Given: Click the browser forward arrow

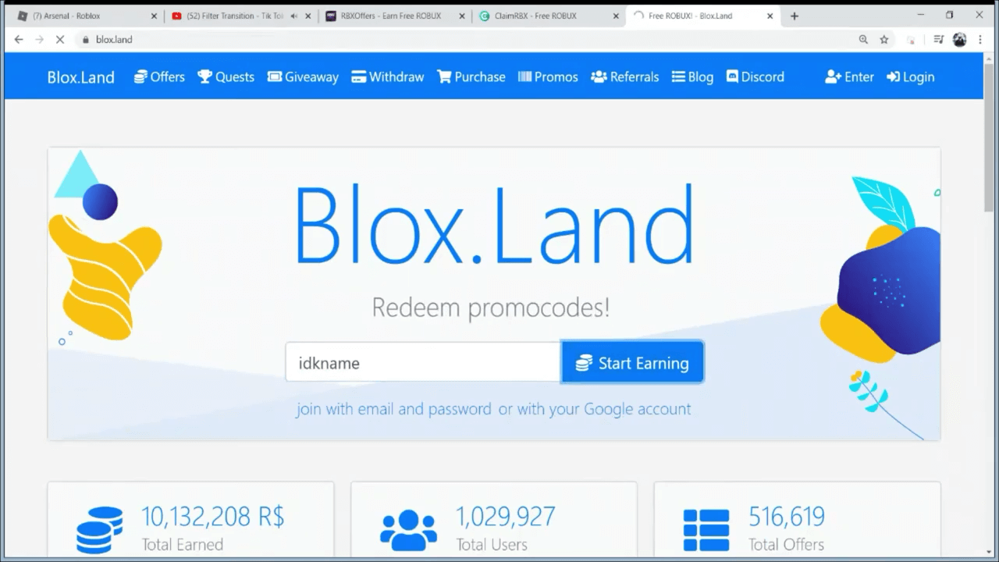Looking at the screenshot, I should pos(39,40).
